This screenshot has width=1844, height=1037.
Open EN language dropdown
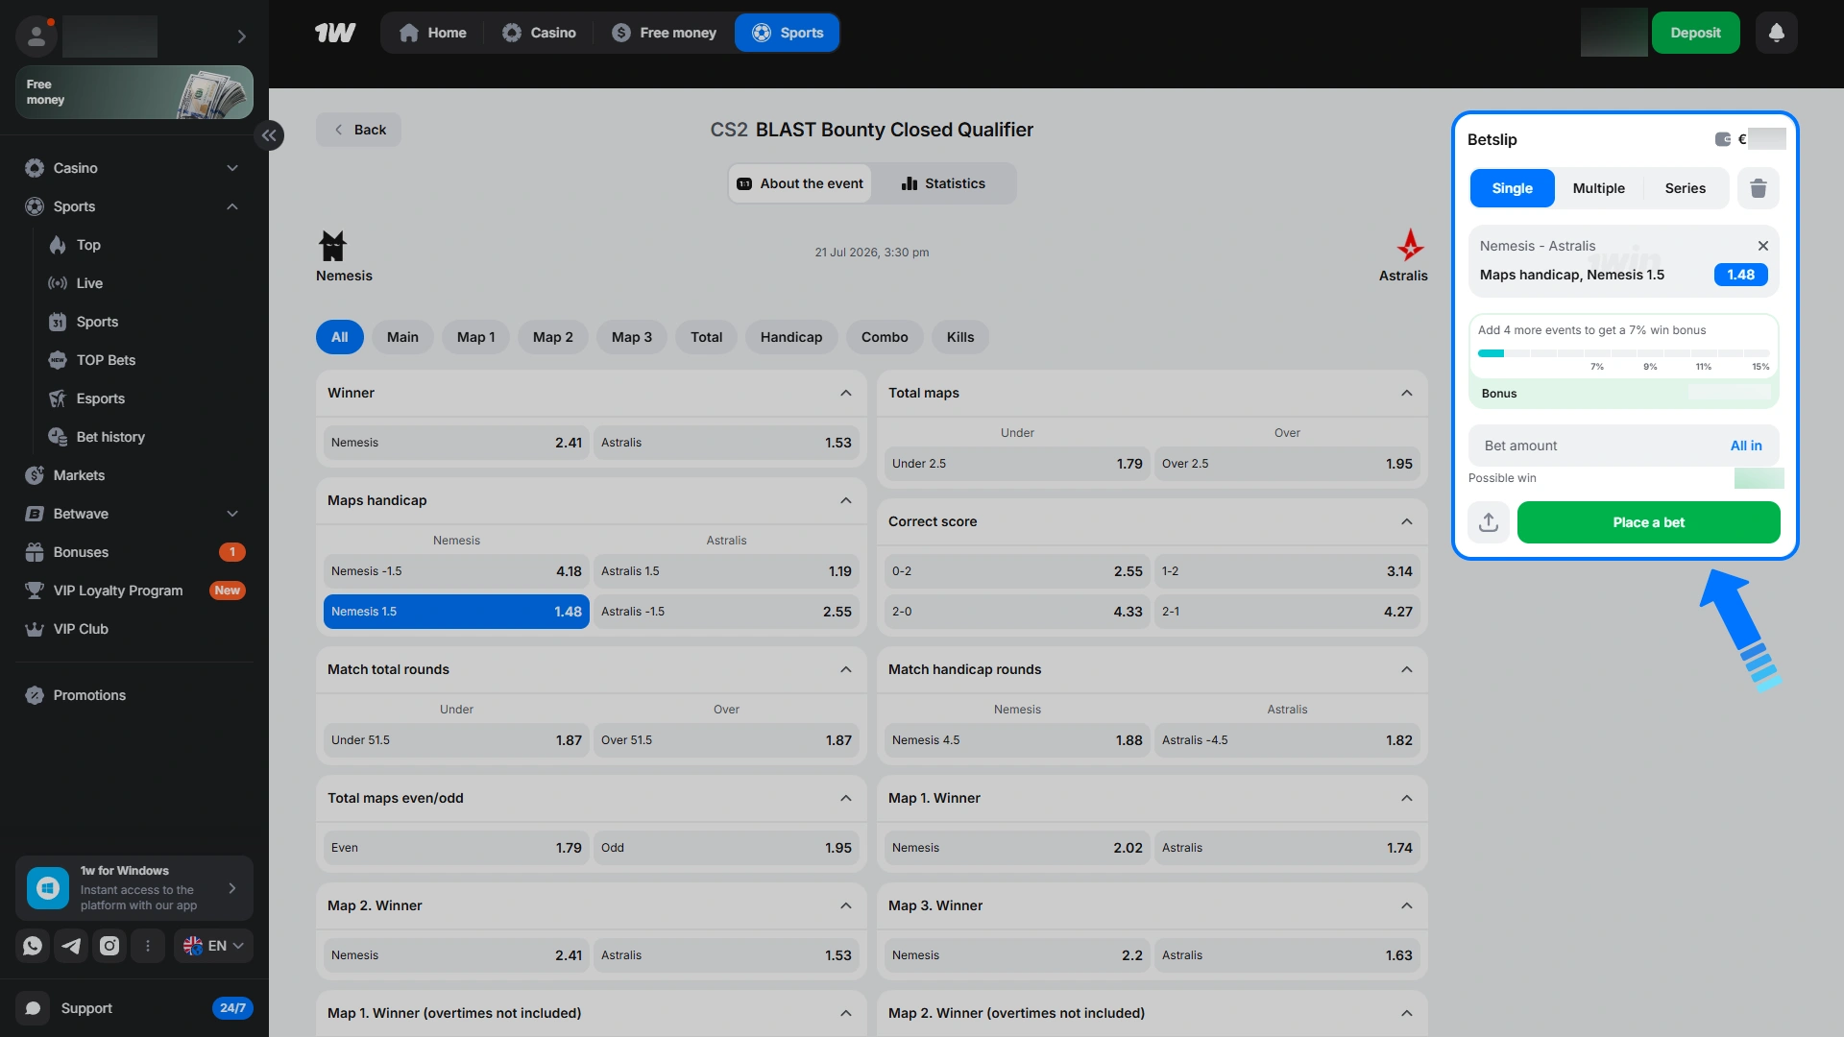point(213,946)
